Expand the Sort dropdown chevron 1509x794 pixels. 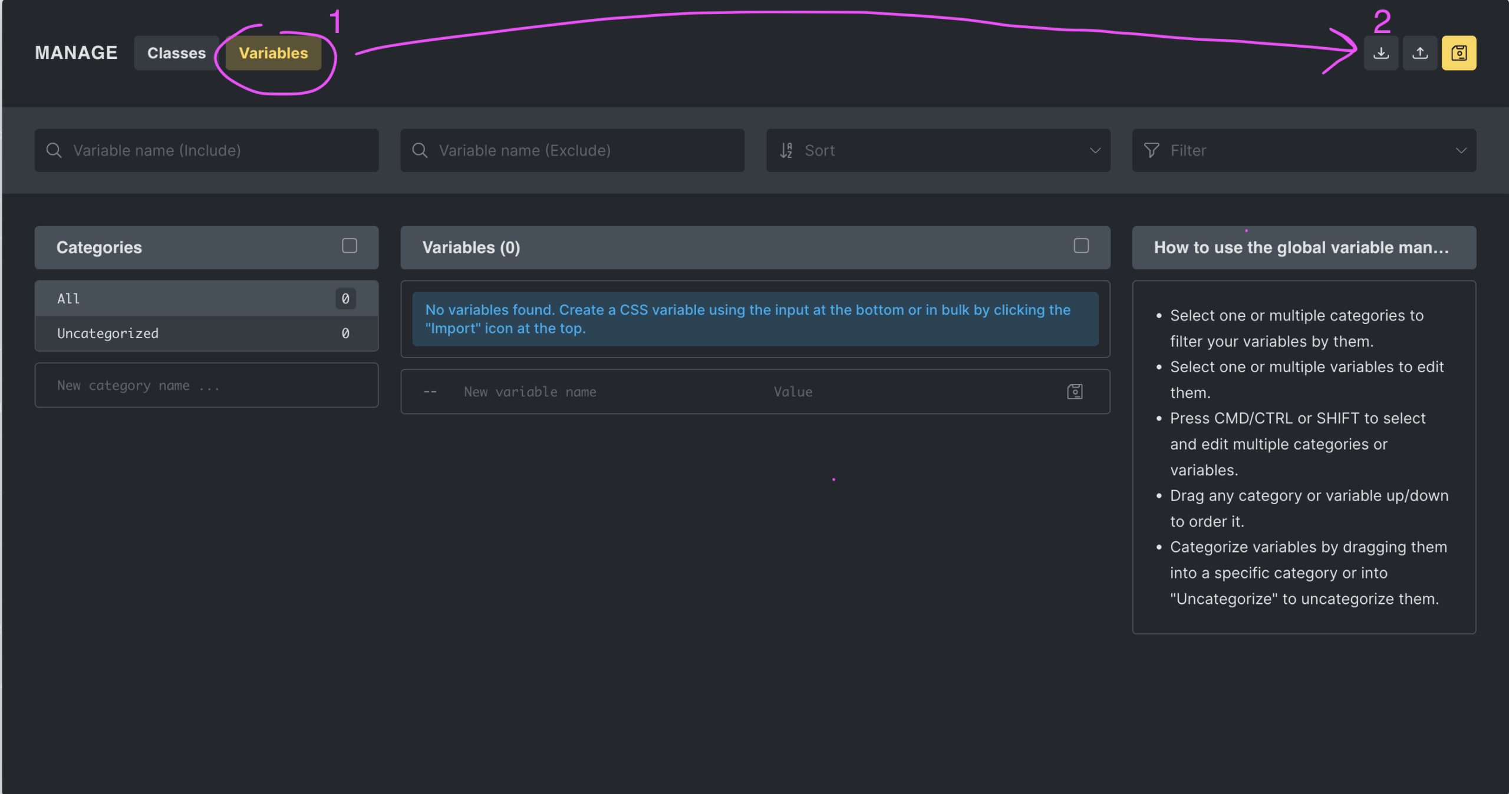click(x=1095, y=150)
